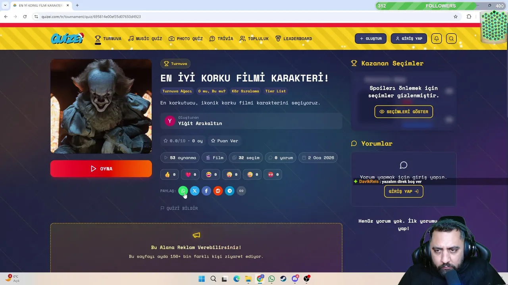
Task: Share quiz on X icon
Action: coord(194,191)
